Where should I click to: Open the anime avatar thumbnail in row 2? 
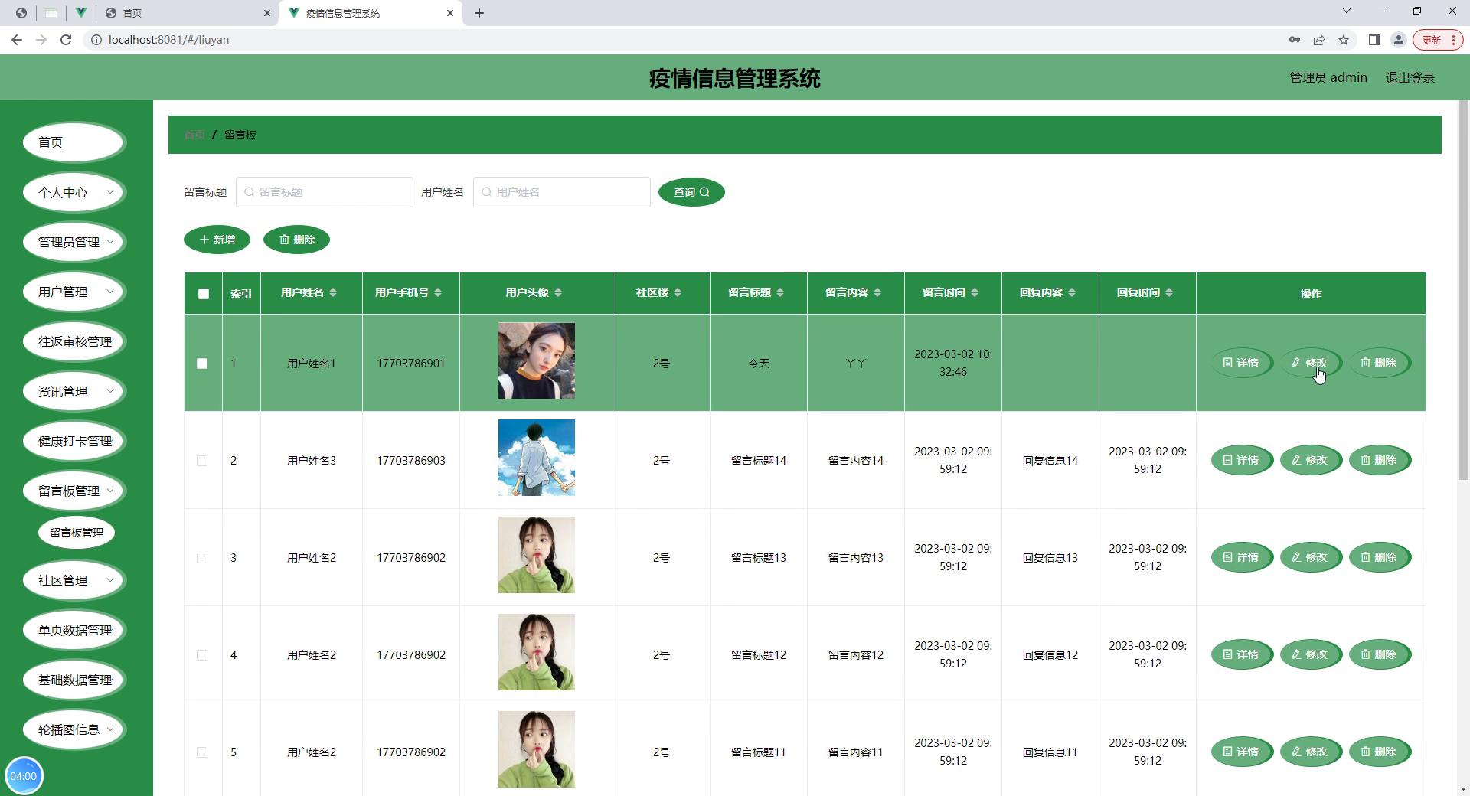point(536,458)
